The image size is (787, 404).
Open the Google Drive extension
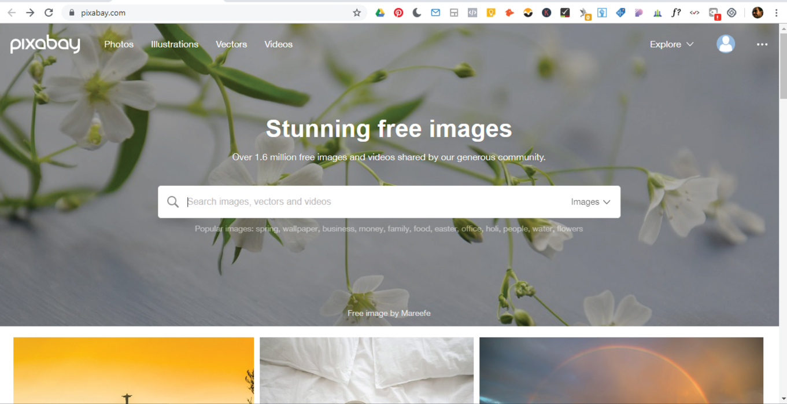(x=380, y=13)
